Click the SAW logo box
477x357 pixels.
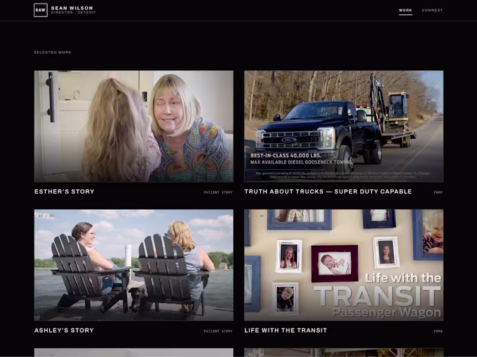(x=41, y=10)
